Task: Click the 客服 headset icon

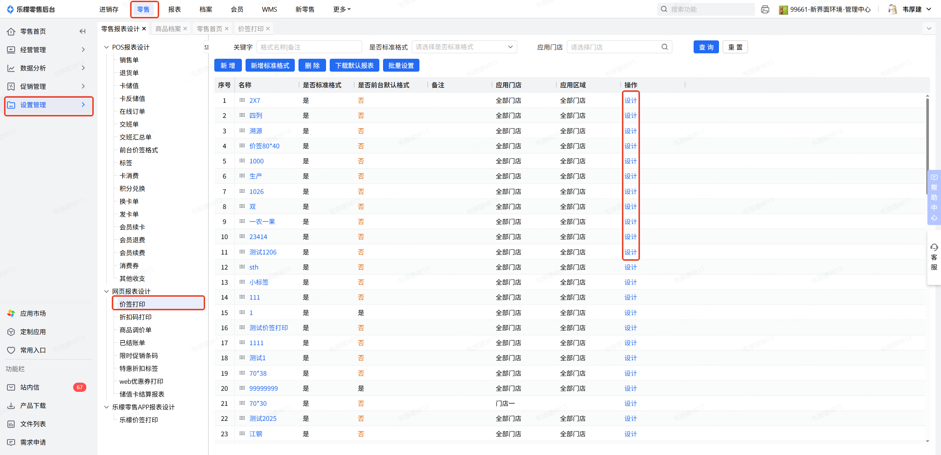Action: (x=934, y=247)
